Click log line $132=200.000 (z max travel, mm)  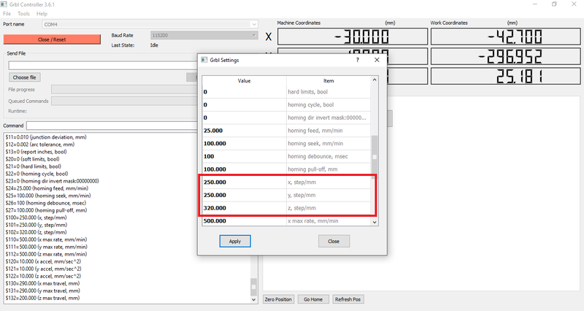tap(42, 298)
